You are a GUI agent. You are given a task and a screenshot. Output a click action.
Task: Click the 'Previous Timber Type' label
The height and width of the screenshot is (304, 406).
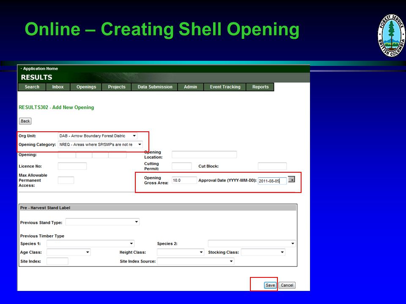coord(42,236)
